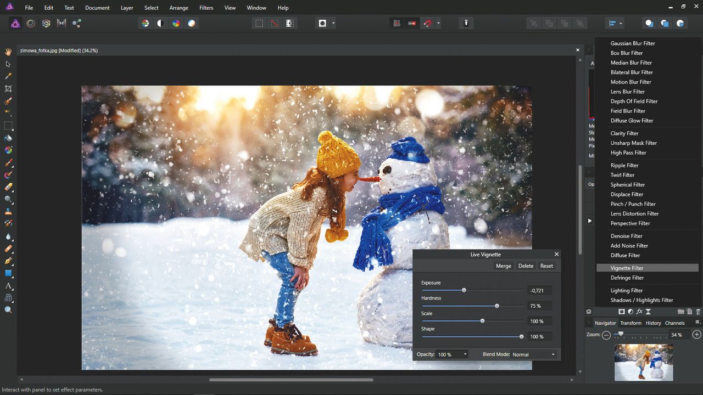
Task: Toggle Snapping magnet button
Action: [427, 23]
